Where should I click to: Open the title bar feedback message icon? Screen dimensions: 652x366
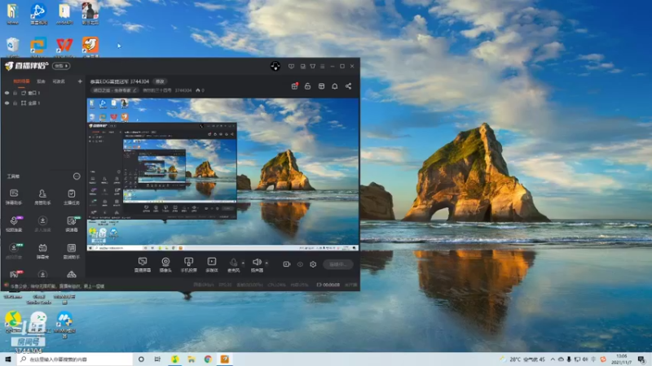pyautogui.click(x=291, y=66)
